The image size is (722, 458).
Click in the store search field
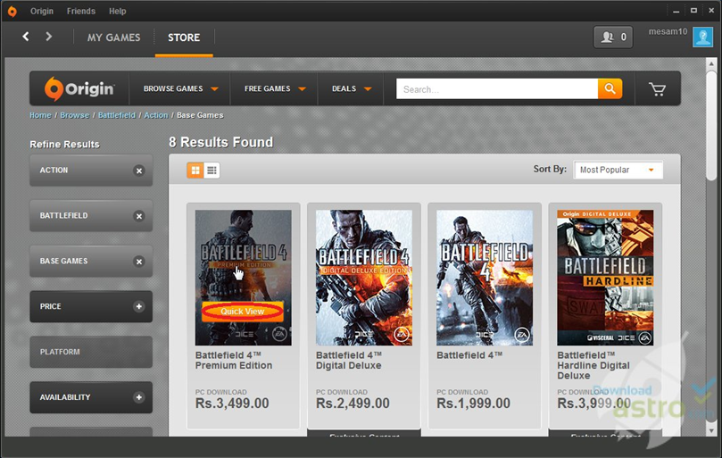point(496,89)
